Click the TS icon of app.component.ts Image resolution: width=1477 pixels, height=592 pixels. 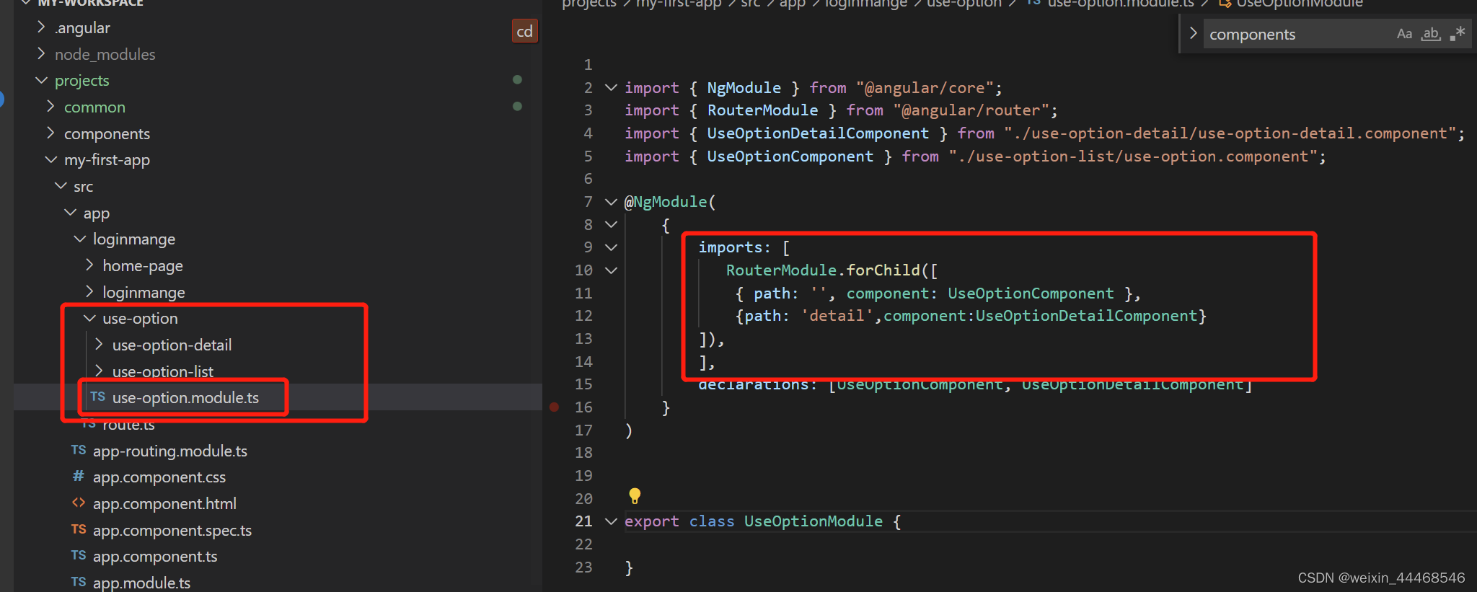[79, 555]
